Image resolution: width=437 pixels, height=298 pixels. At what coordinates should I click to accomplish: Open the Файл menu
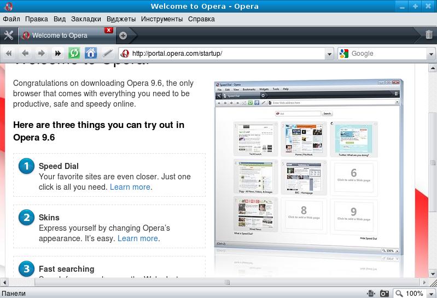(11, 19)
